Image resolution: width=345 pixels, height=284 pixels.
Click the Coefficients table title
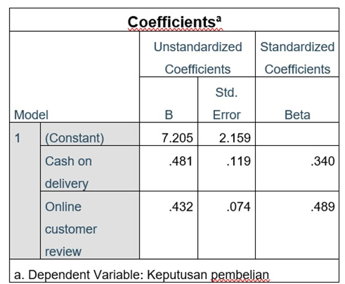[x=174, y=22]
